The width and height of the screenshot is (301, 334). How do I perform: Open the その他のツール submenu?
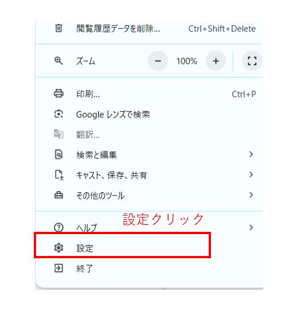click(149, 195)
